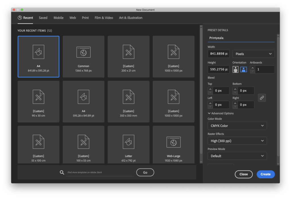The height and width of the screenshot is (198, 291).
Task: Open the Color Mode dropdown
Action: coord(237,126)
